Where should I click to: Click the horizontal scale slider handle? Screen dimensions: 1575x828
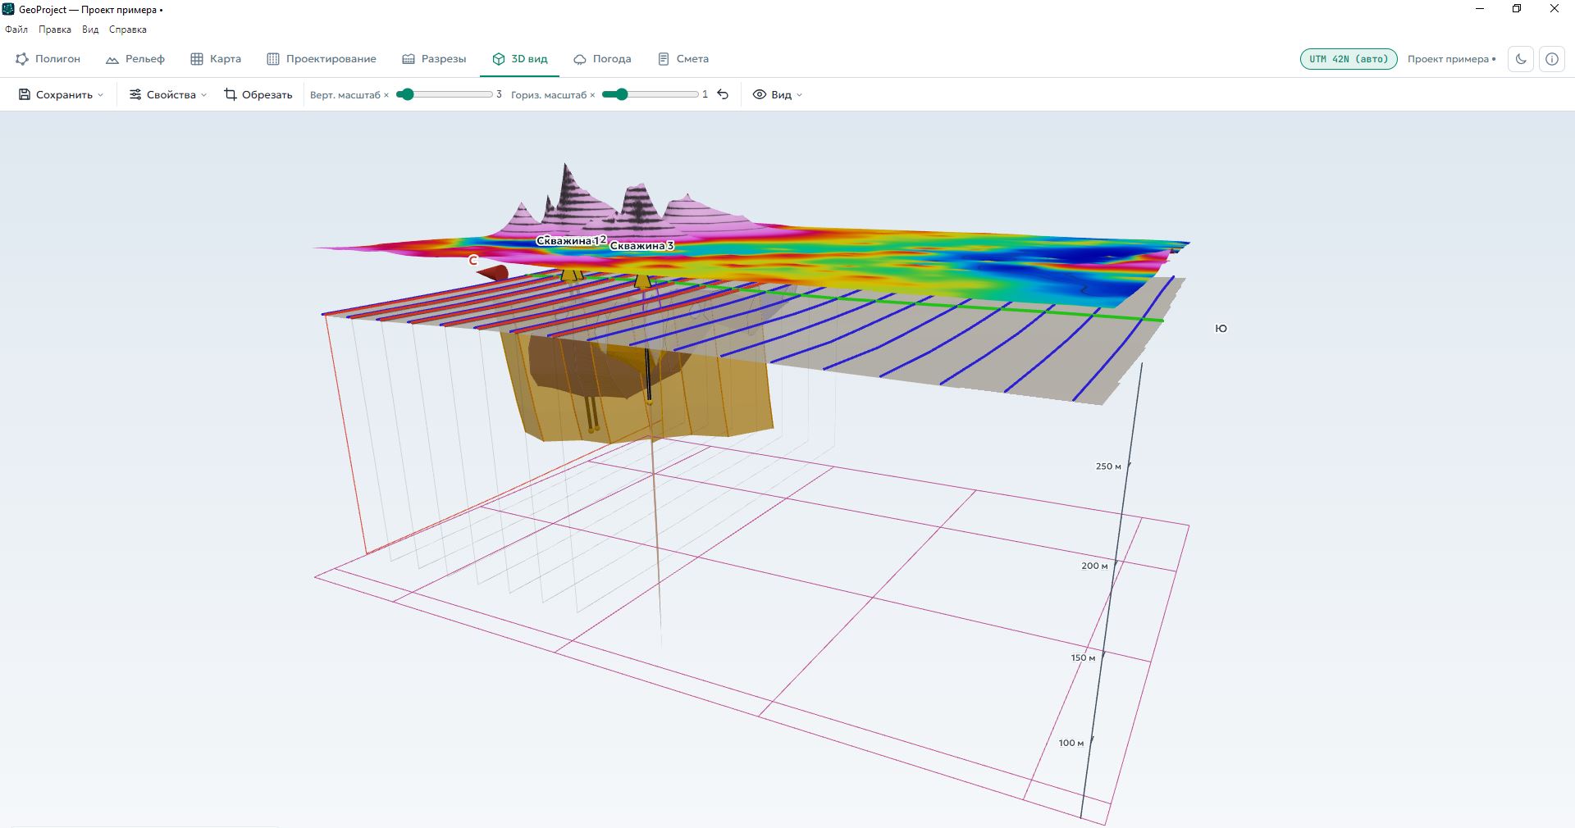621,94
